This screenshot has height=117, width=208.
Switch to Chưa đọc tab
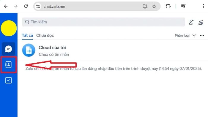click(45, 36)
